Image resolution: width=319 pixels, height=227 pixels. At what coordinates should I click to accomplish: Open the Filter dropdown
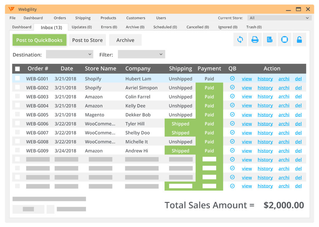141,54
